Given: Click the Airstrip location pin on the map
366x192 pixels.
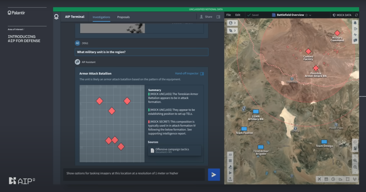Looking at the screenshot, I should click(295, 128).
